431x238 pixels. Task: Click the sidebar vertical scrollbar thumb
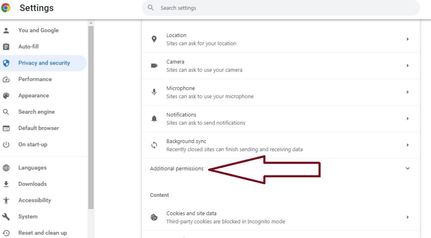point(91,118)
